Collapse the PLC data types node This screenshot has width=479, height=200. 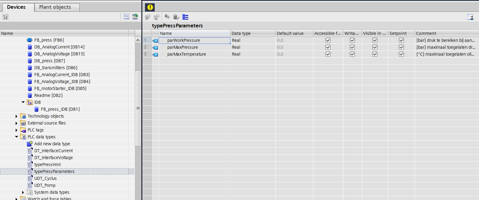(x=17, y=137)
